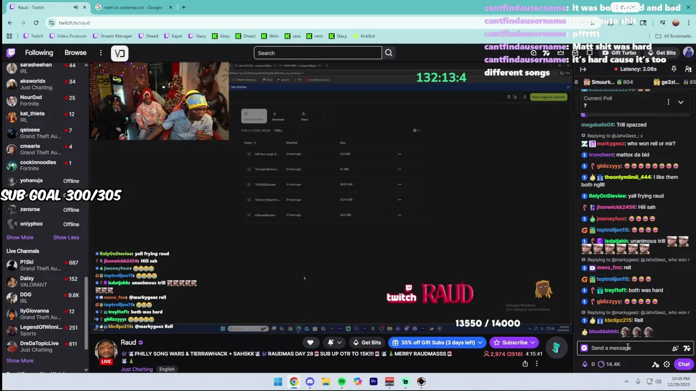The width and height of the screenshot is (696, 391).
Task: Open stream more options menu
Action: tap(537, 364)
